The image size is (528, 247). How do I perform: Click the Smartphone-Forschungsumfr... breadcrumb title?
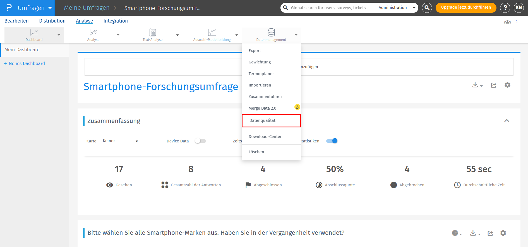[x=162, y=8]
